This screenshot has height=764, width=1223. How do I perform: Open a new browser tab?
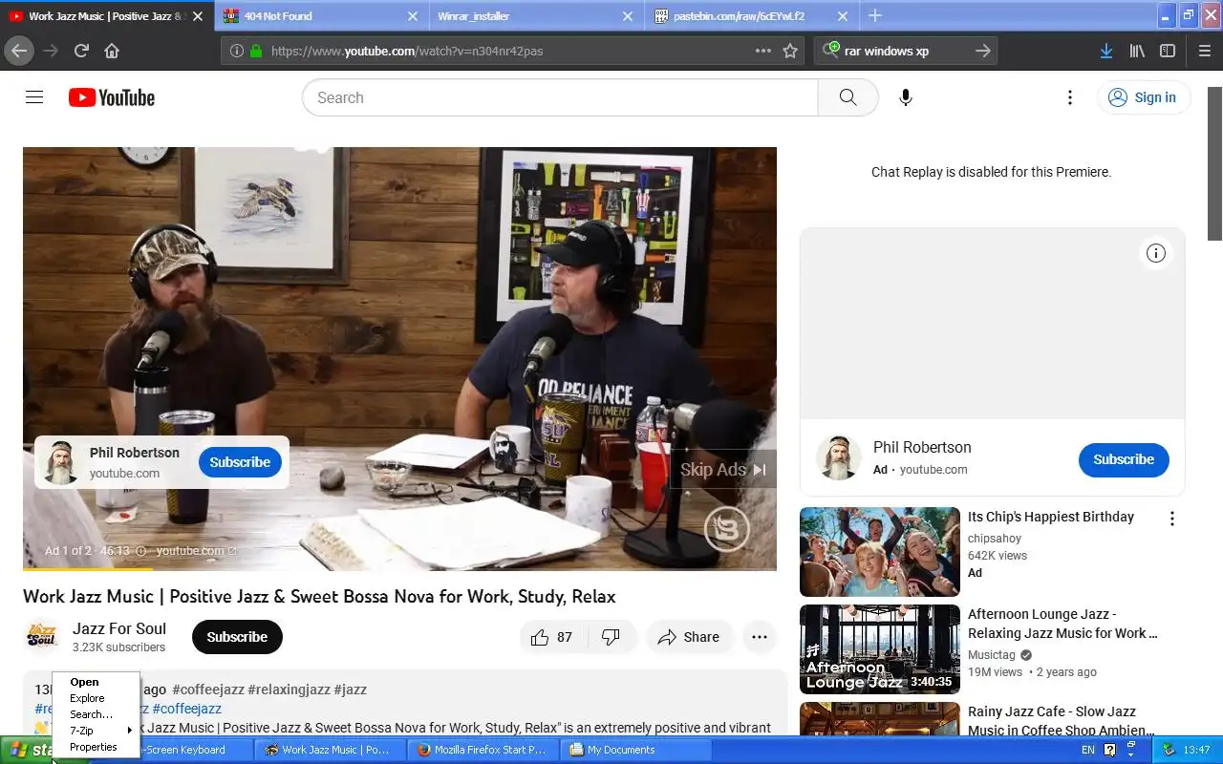tap(874, 15)
